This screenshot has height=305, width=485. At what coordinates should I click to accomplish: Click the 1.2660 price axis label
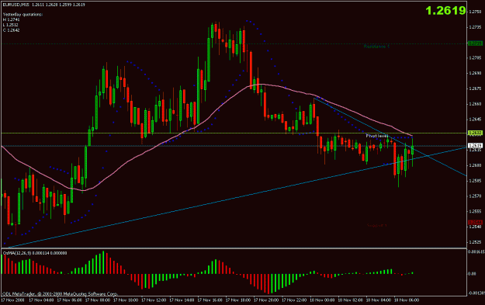[x=476, y=104]
